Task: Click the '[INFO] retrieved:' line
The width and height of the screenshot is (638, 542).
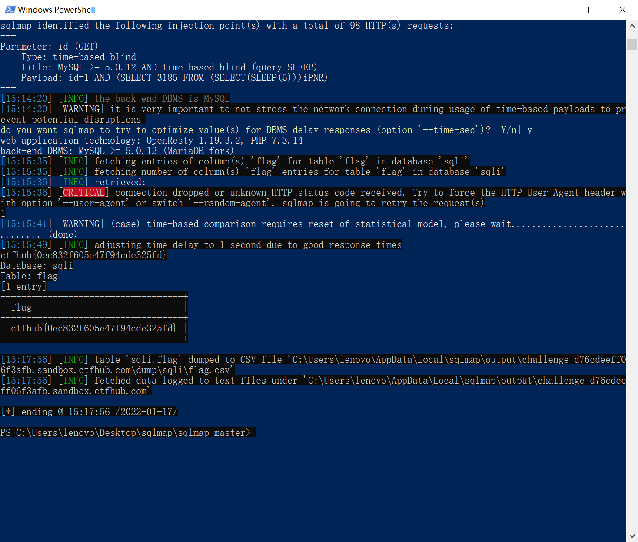Action: 73,182
